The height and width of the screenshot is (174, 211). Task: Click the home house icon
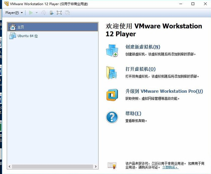tap(13, 27)
